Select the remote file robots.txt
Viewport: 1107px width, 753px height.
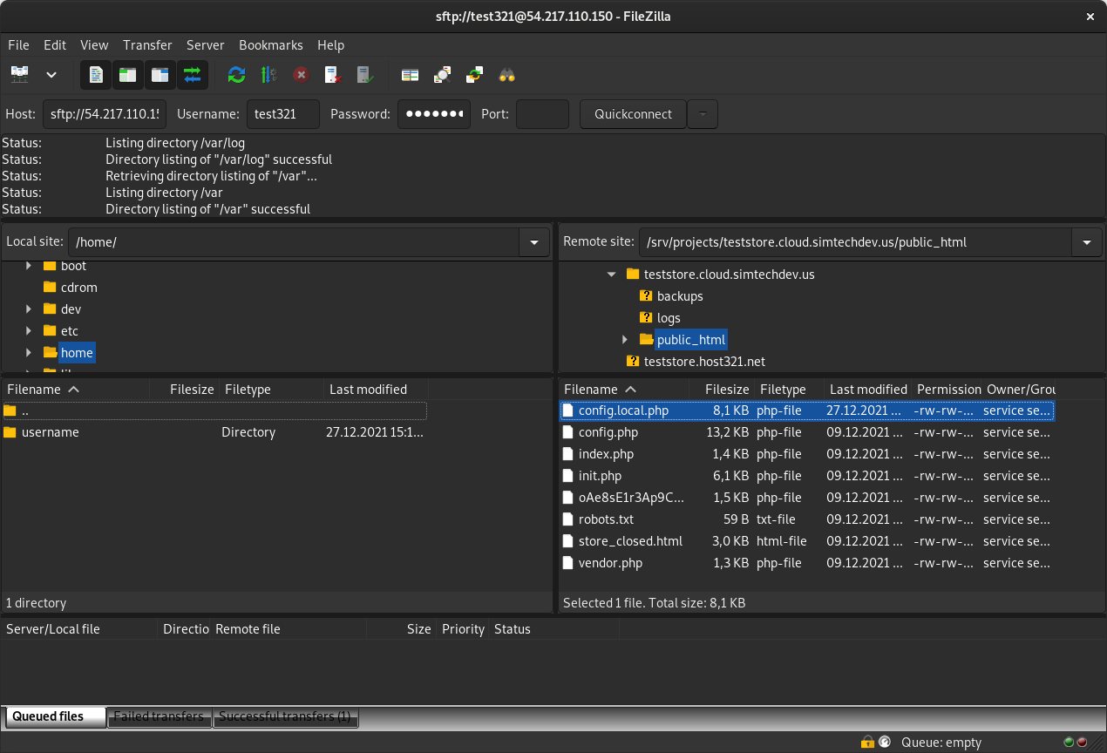(807, 519)
